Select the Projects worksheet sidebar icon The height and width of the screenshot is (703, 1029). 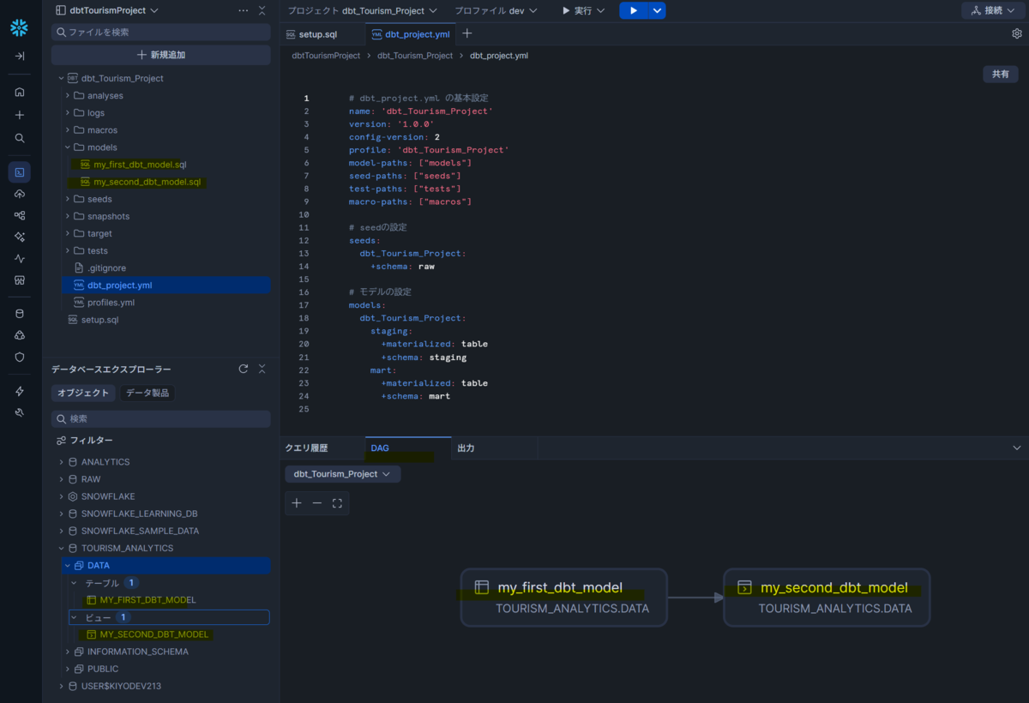click(x=20, y=172)
